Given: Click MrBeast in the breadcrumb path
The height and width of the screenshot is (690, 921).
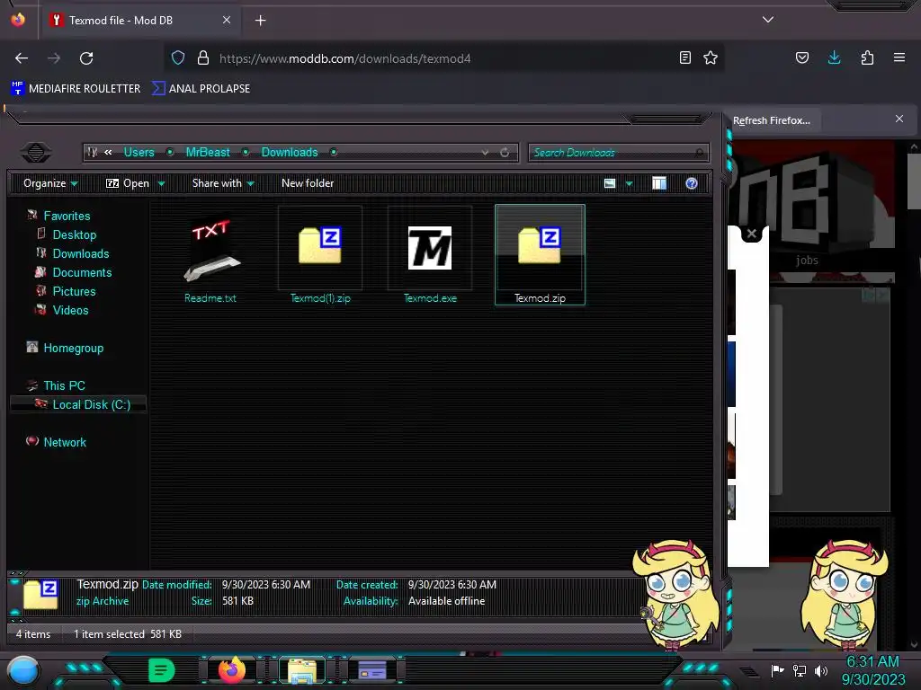Looking at the screenshot, I should pyautogui.click(x=208, y=152).
